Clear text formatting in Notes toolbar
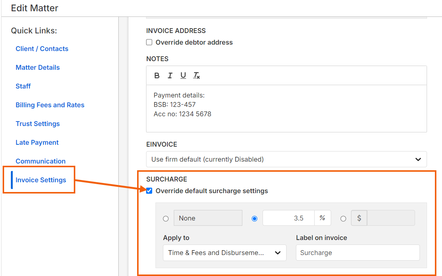The image size is (442, 276). pos(197,76)
